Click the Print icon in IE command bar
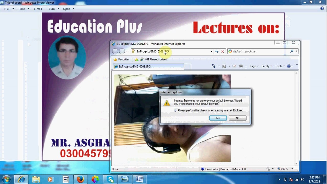 (x=241, y=66)
